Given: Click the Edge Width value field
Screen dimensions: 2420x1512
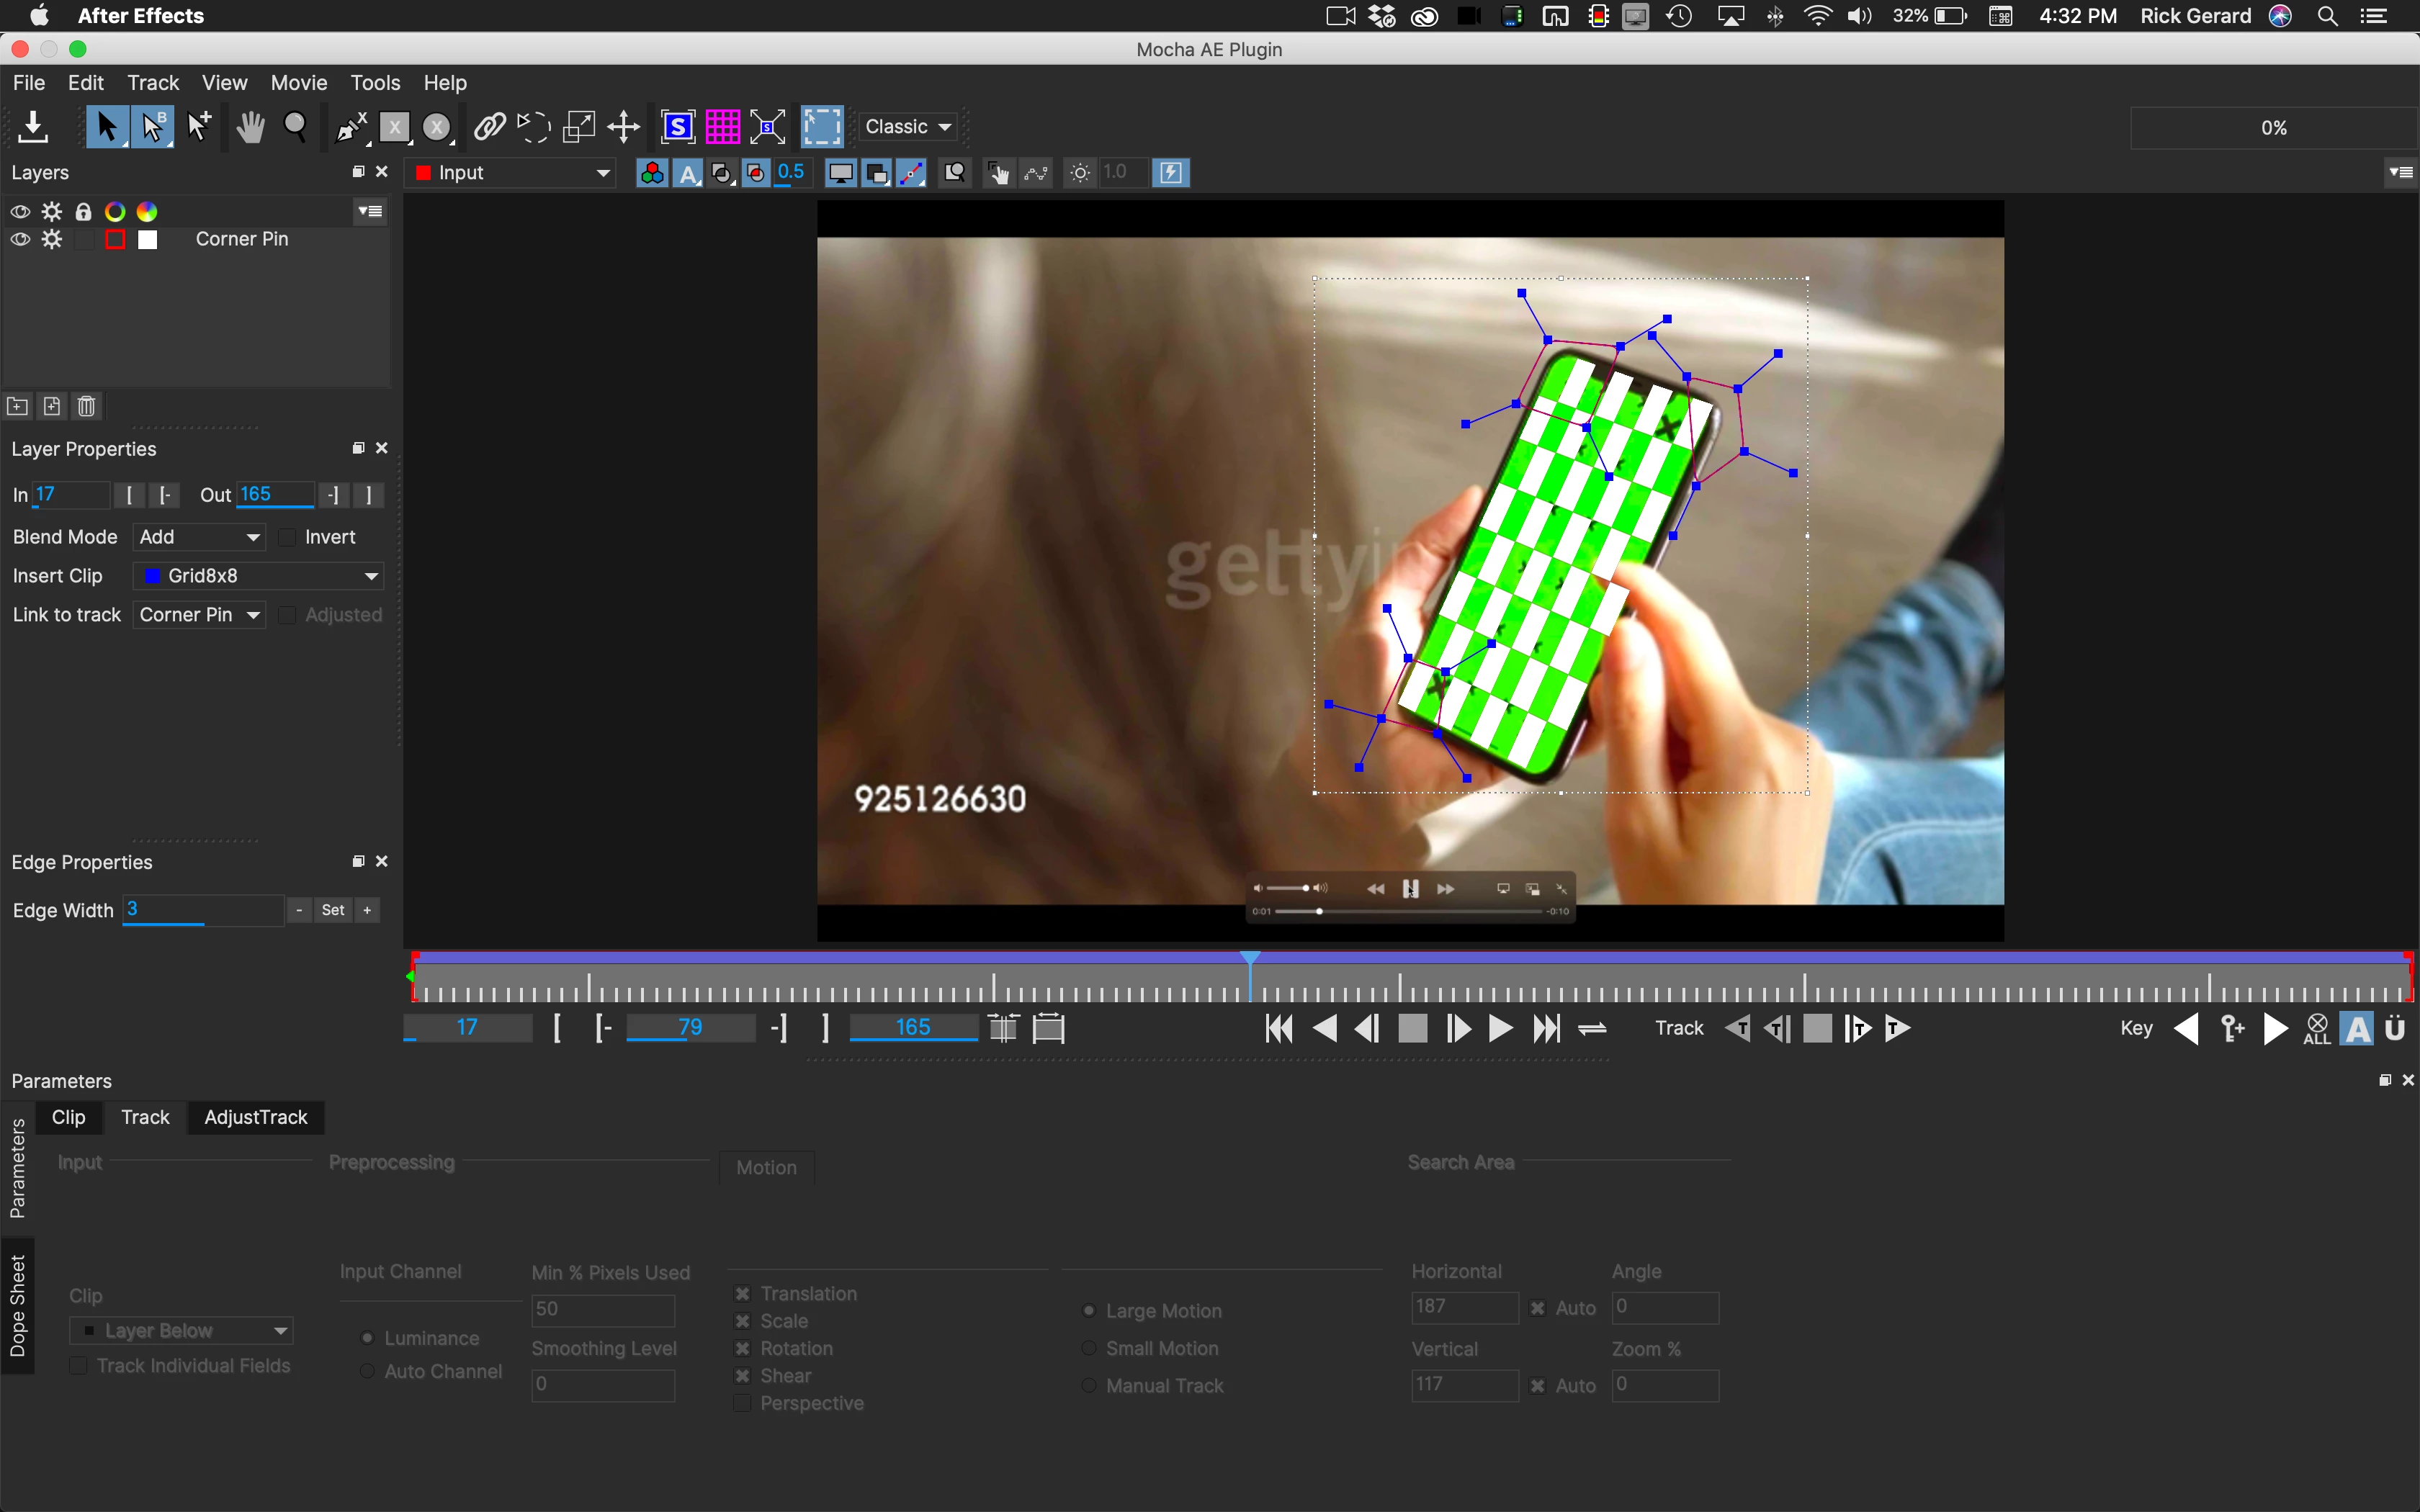Looking at the screenshot, I should tap(203, 910).
